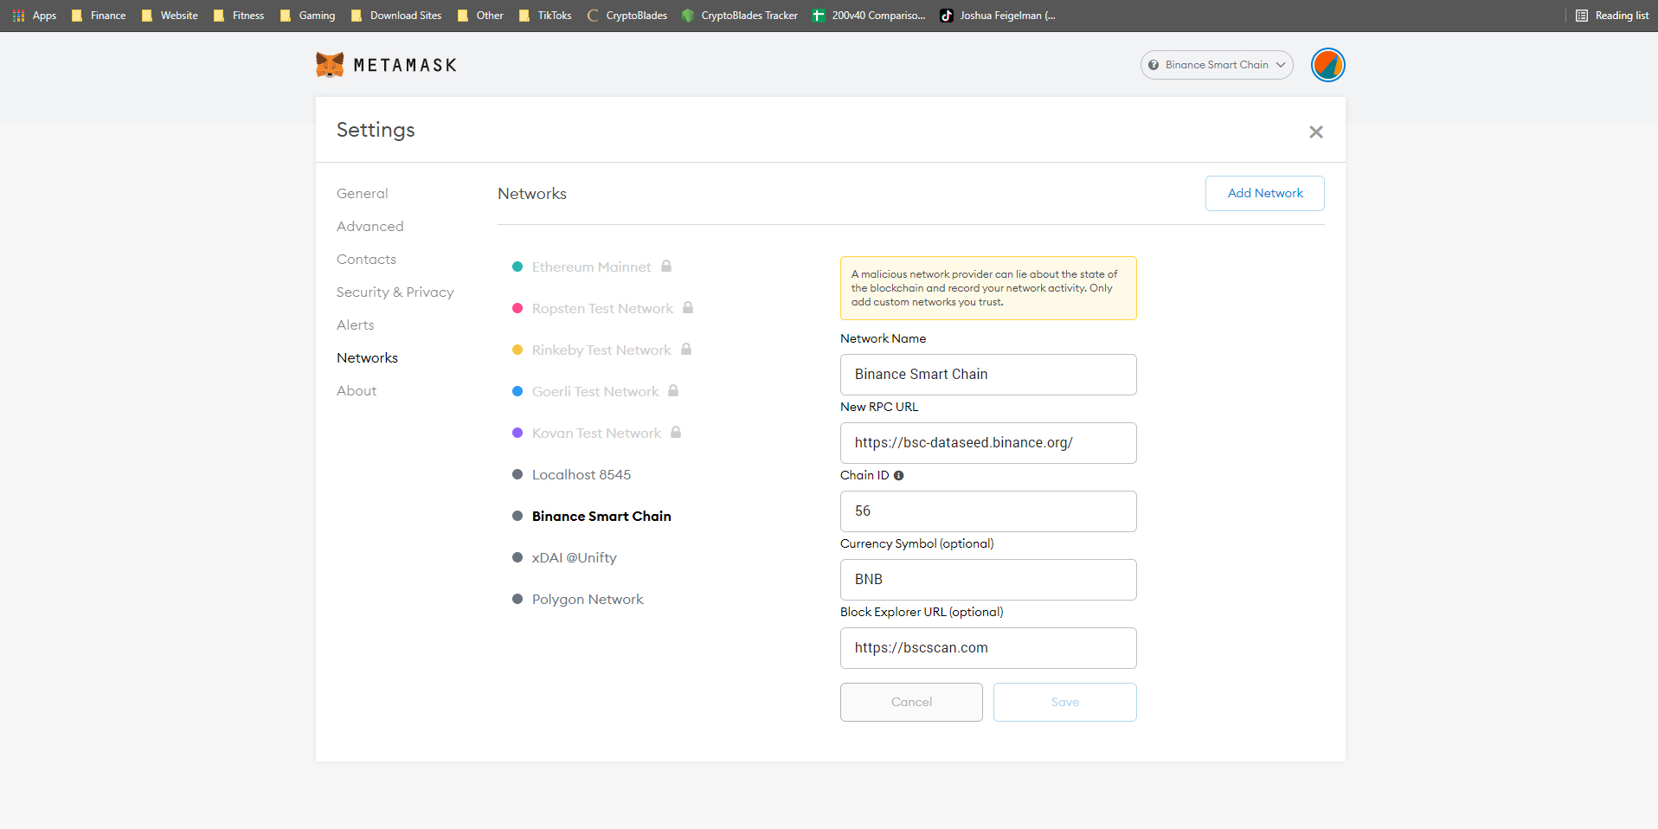The image size is (1658, 829).
Task: Click the MetaMask fox logo
Action: 330,65
